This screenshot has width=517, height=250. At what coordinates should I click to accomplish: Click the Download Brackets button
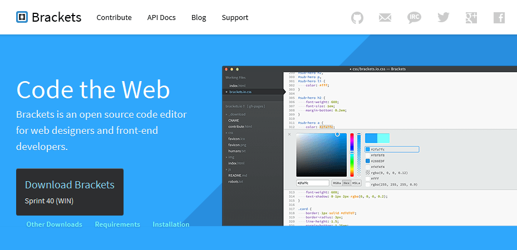click(70, 192)
